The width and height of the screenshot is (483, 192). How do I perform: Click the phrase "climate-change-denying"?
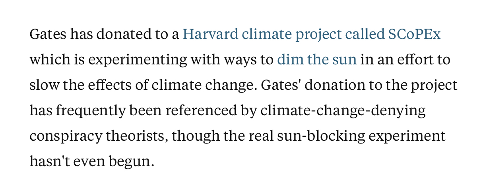coord(343,111)
